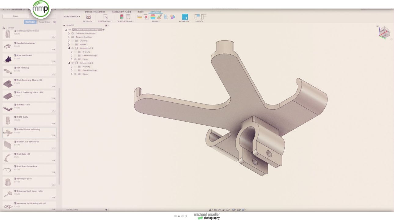This screenshot has width=394, height=220.
Task: Click the Look At navigation icon
Action: [x=215, y=210]
